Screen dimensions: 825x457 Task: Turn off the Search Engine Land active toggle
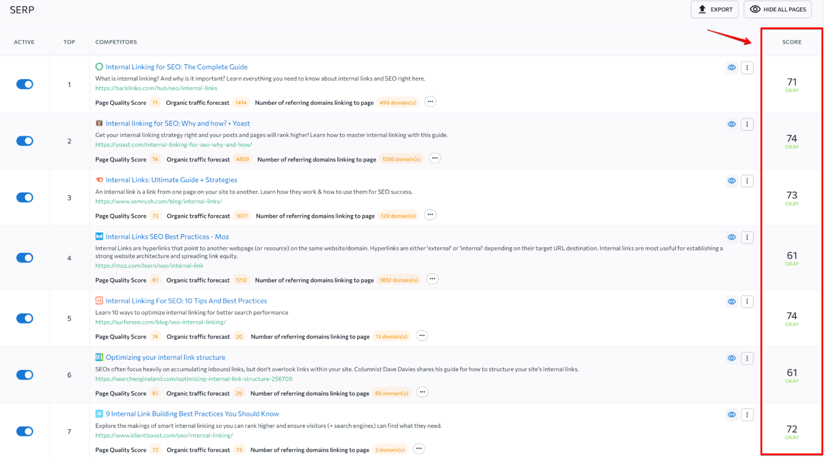click(24, 375)
